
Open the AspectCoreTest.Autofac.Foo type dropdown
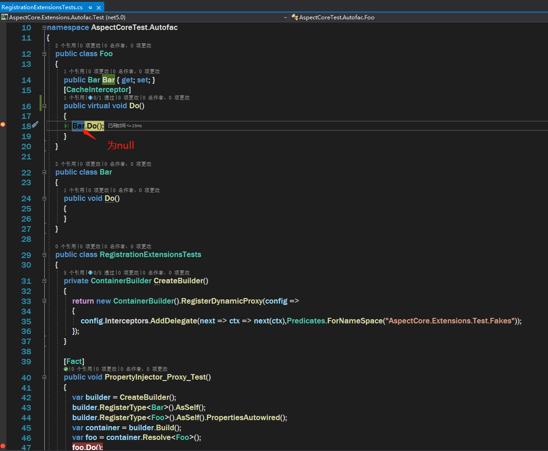point(418,18)
